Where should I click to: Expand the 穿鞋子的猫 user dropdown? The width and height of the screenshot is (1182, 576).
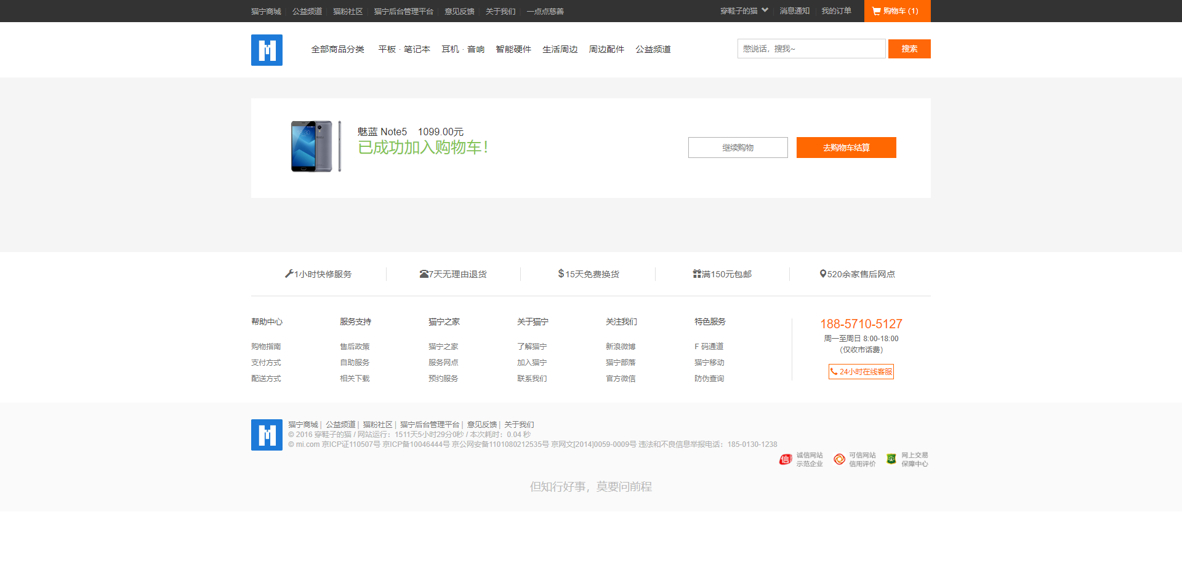click(x=744, y=11)
